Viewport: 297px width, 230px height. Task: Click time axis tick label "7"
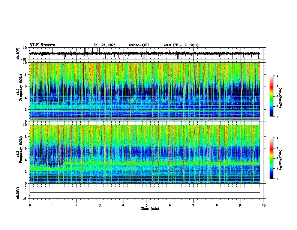coord(193,205)
